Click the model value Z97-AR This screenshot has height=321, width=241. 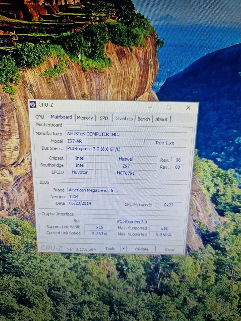coord(104,141)
